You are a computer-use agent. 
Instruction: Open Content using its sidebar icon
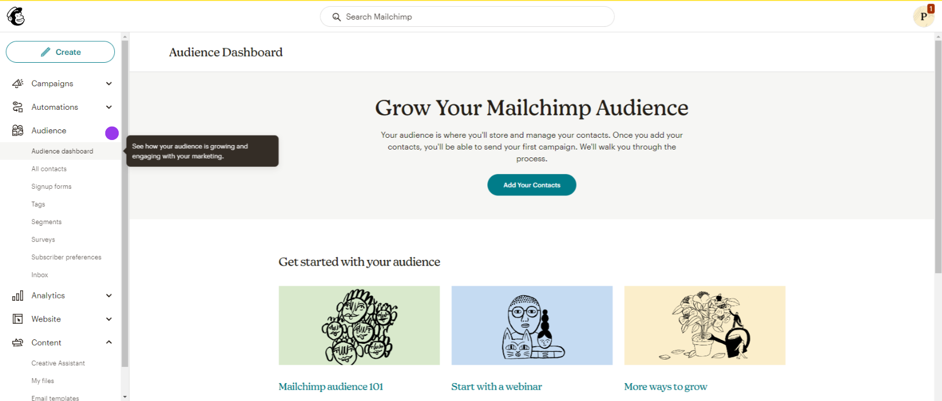point(17,342)
